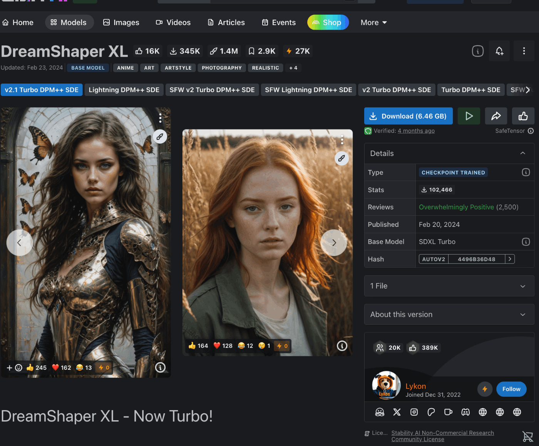539x446 pixels.
Task: Open three-dot menu on the red-haired woman image
Action: [342, 139]
